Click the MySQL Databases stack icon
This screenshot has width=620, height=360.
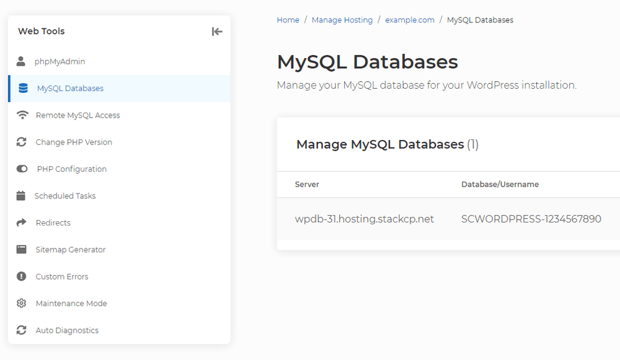coord(24,89)
